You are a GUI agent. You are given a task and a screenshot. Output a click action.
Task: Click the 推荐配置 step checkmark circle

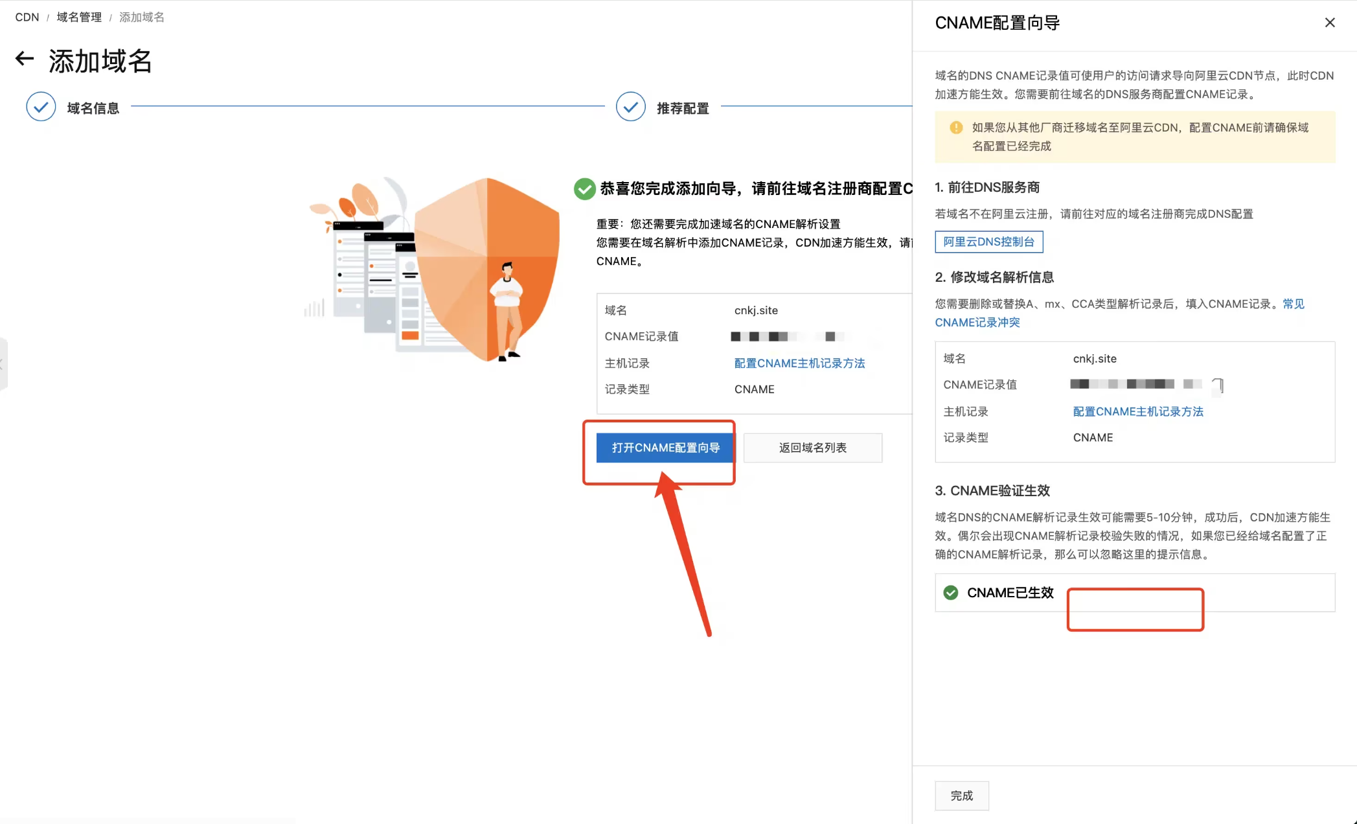click(x=630, y=107)
